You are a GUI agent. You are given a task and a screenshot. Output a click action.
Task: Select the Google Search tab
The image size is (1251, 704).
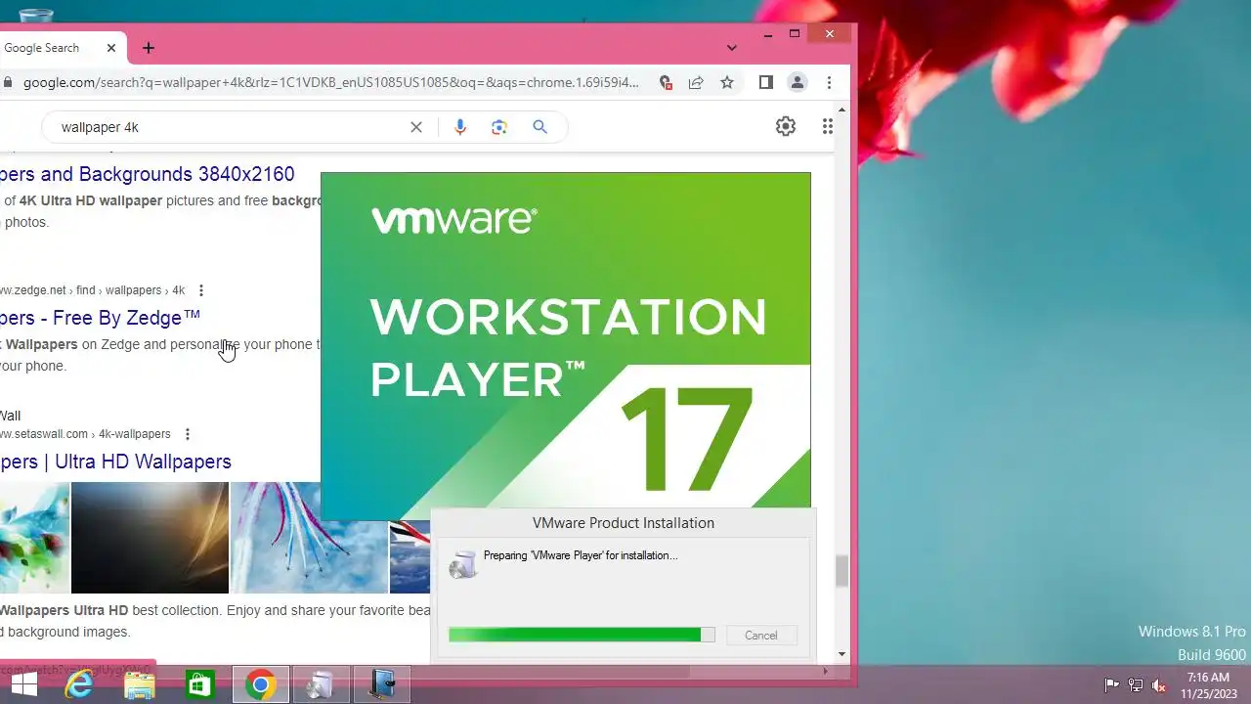pyautogui.click(x=59, y=48)
